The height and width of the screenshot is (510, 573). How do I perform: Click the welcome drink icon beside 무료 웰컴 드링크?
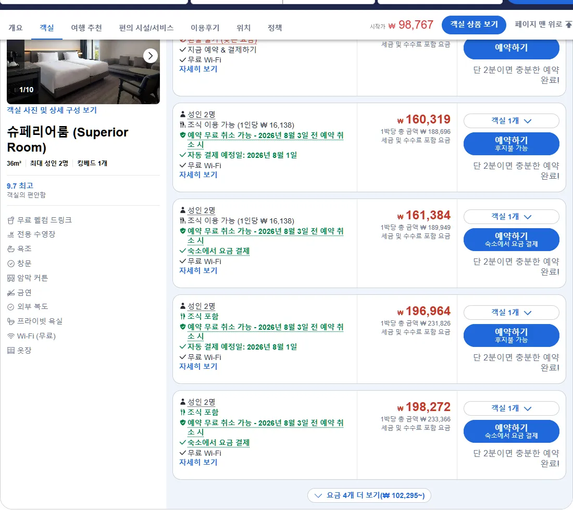pyautogui.click(x=11, y=220)
